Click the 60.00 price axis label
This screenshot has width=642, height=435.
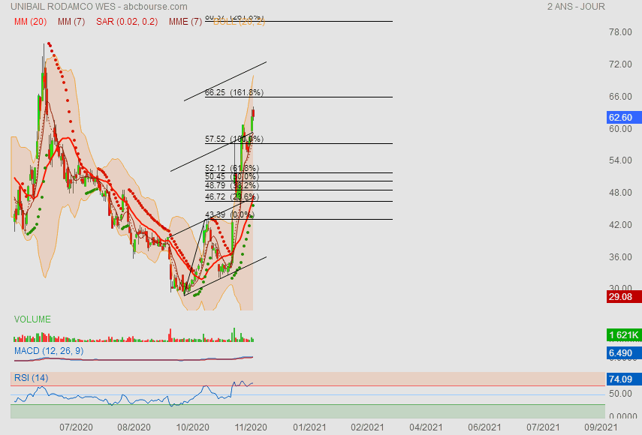[620, 129]
